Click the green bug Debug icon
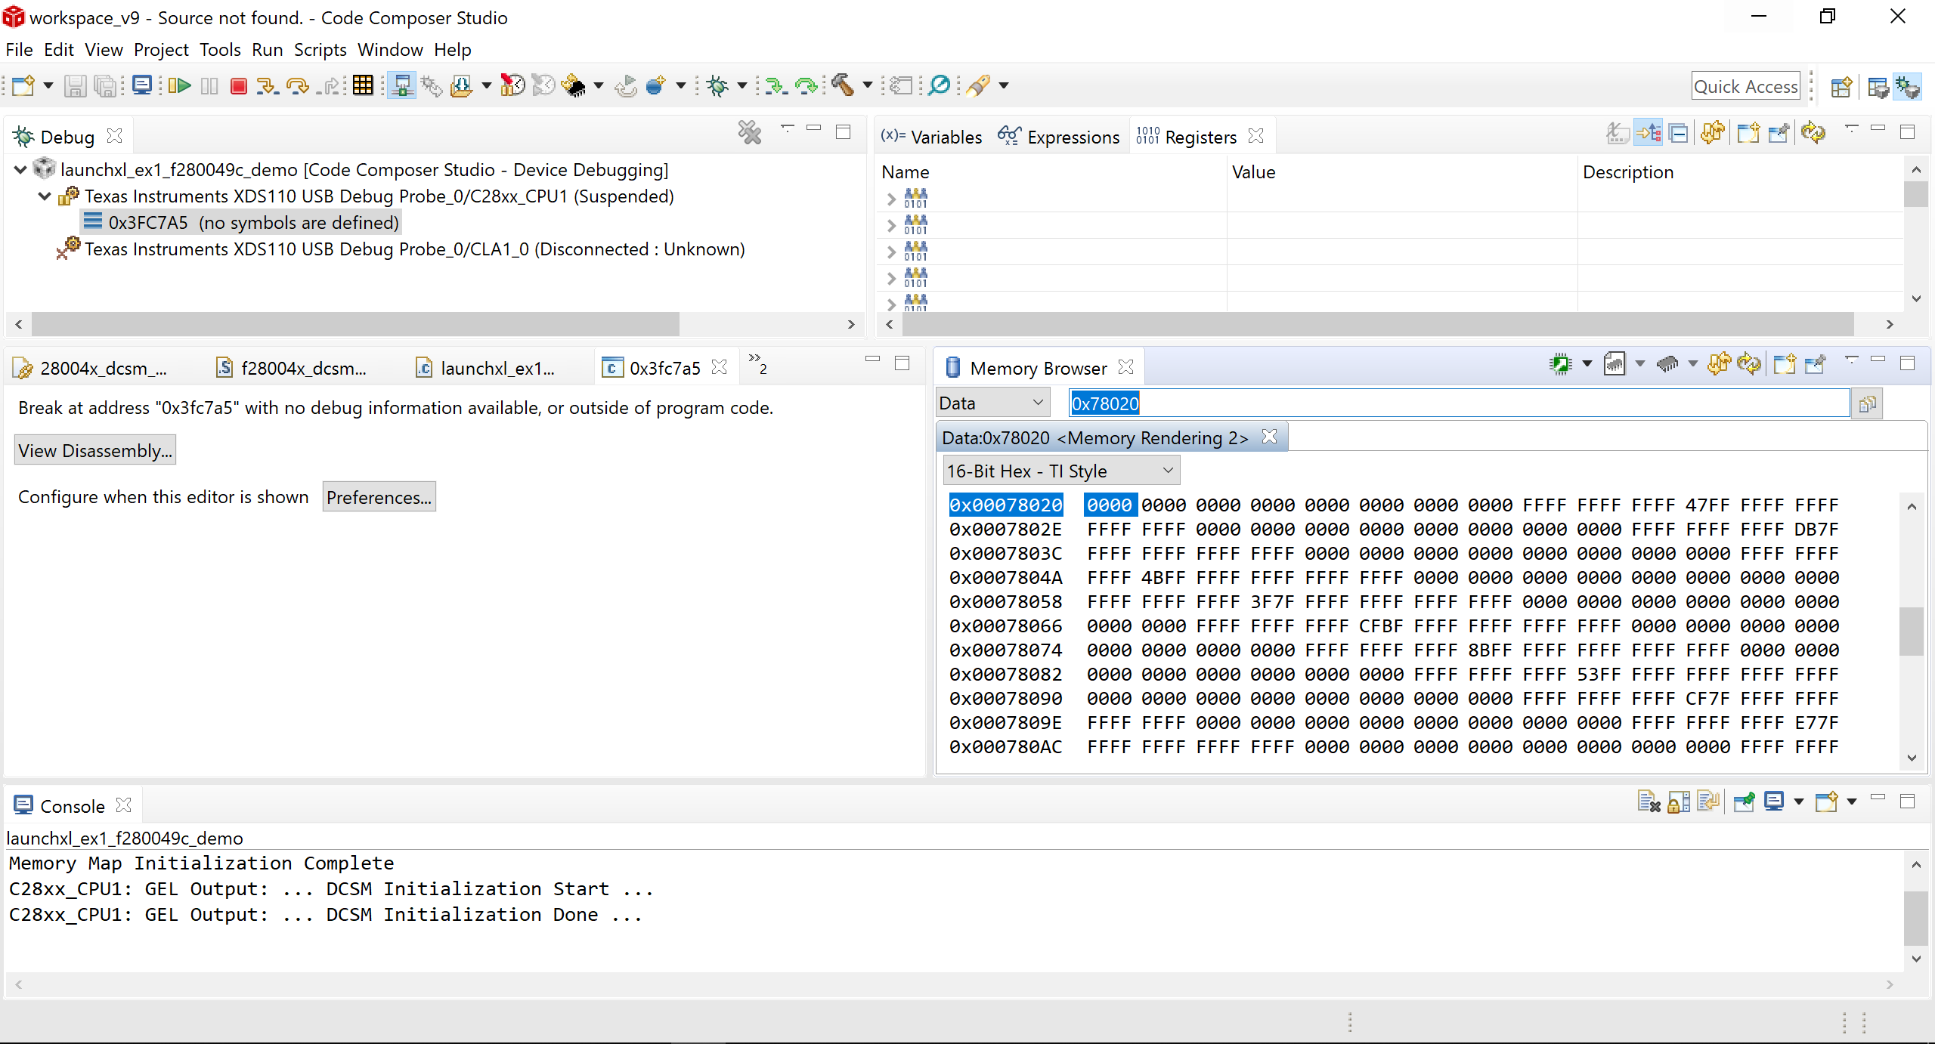 [717, 85]
